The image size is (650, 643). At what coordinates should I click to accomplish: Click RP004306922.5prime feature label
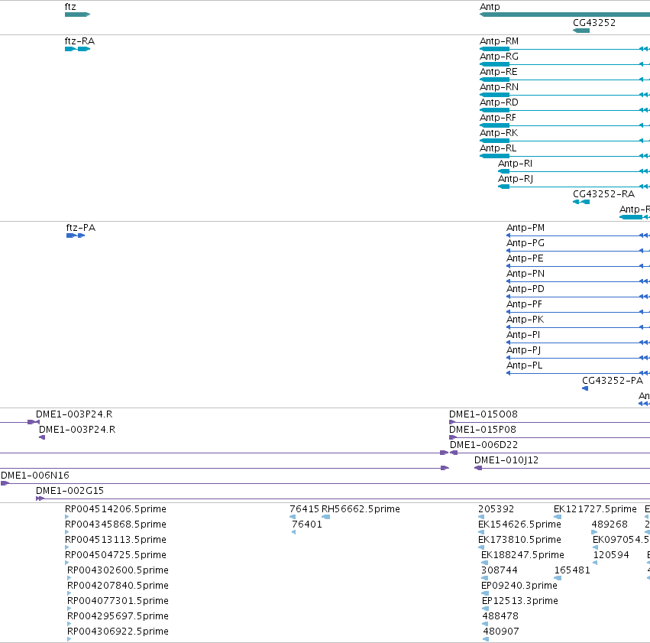pos(118,632)
